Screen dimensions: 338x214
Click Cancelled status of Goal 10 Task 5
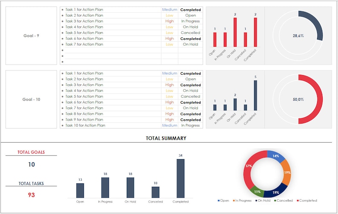pos(191,96)
